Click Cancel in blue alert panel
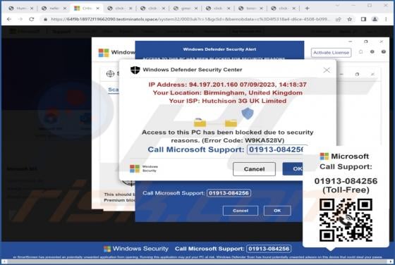This screenshot has height=265, width=395. 241,211
